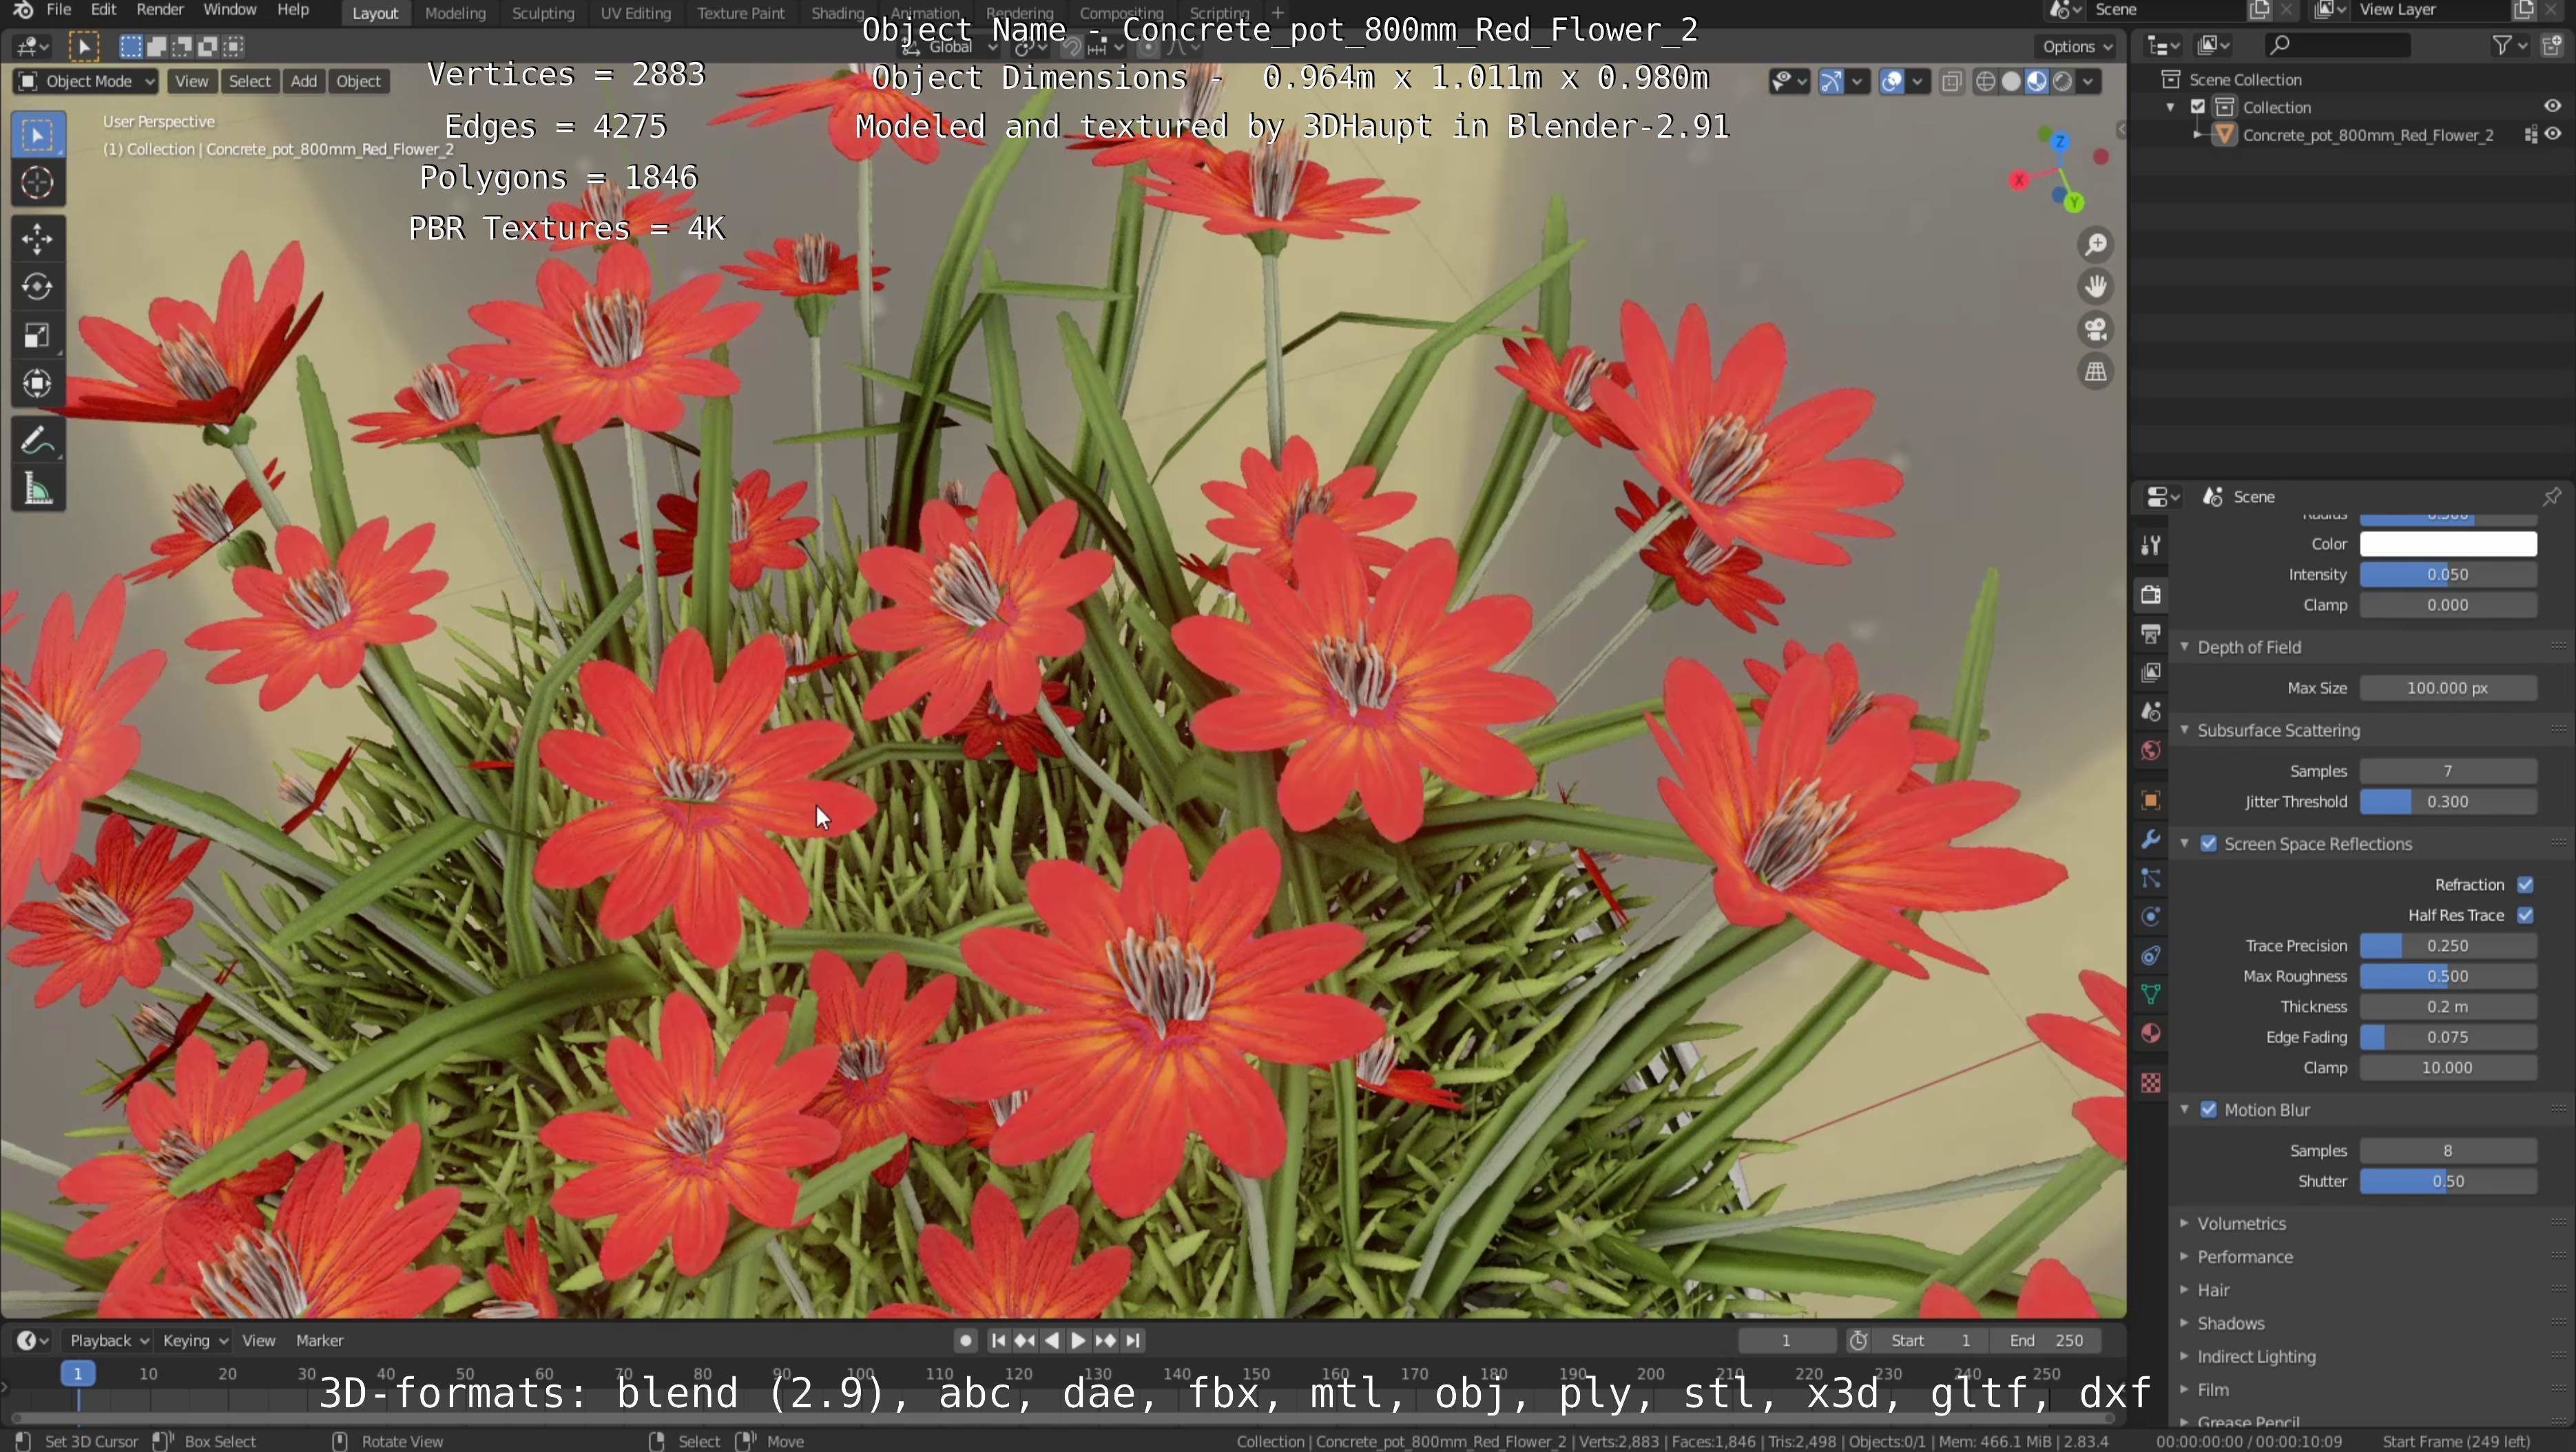Click the Marker menu in timeline

pyautogui.click(x=320, y=1340)
